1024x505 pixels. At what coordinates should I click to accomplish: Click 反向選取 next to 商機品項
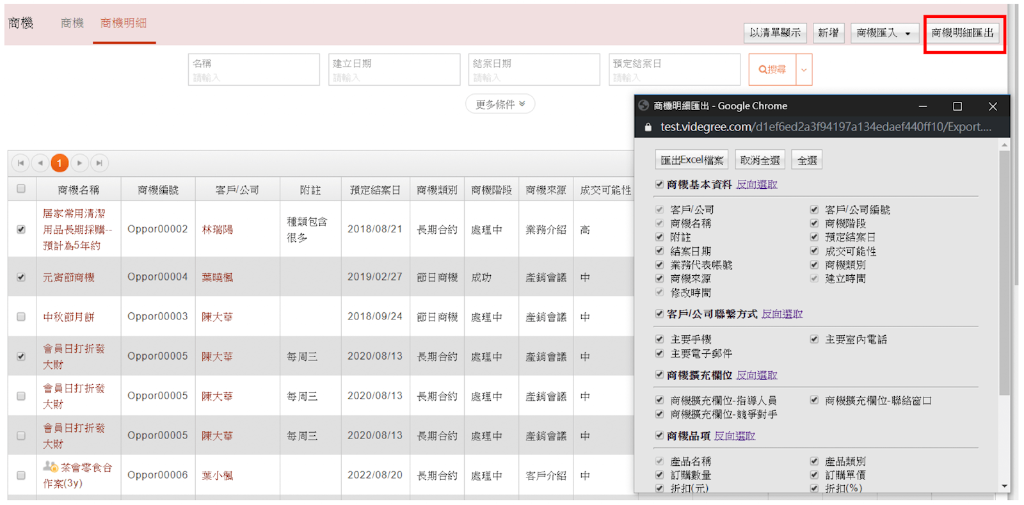[x=735, y=436]
